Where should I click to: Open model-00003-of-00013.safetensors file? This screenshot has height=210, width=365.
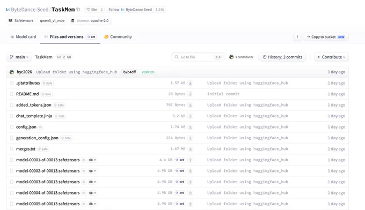(48, 182)
